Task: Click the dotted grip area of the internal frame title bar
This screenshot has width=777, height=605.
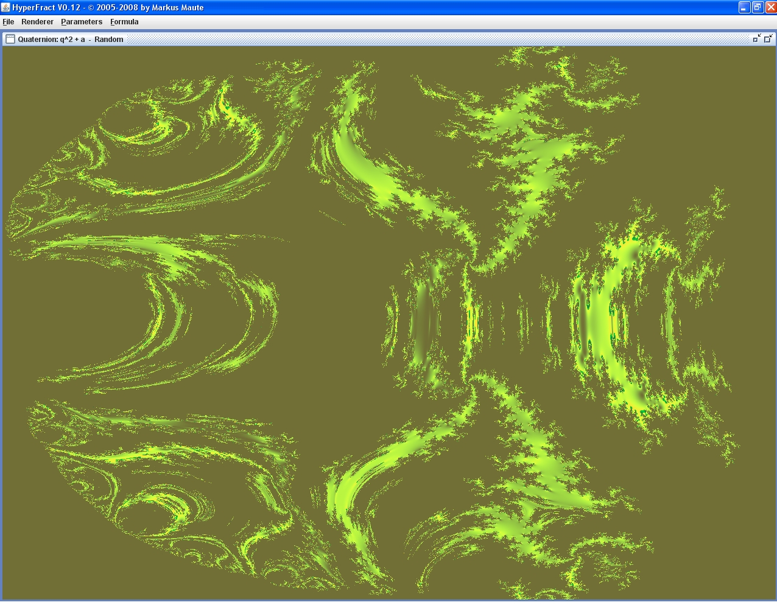Action: point(426,39)
